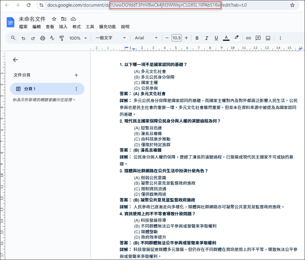Click the 文件分頁 sidebar heading
This screenshot has width=305, height=260.
coord(22,75)
